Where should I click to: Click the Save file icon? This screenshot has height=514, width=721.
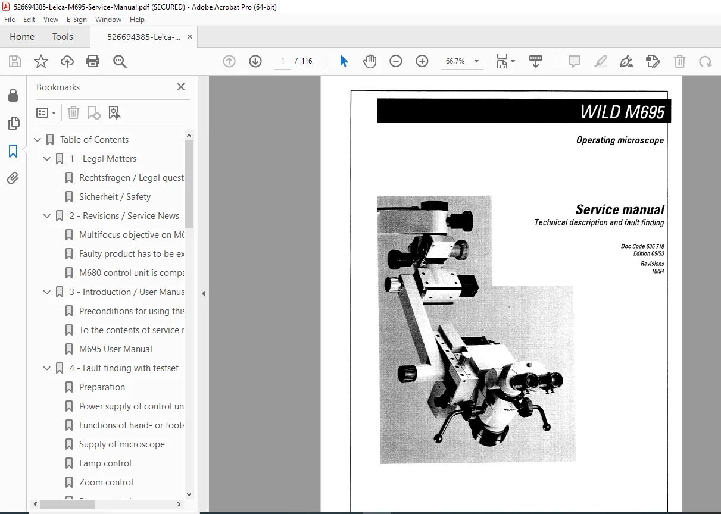pyautogui.click(x=15, y=61)
